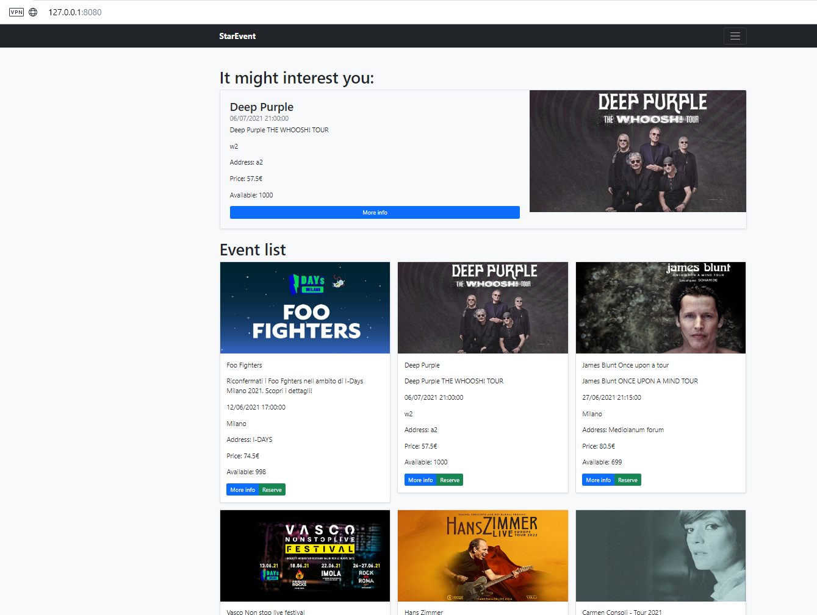Open More info for Deep Purple list card
Viewport: 817px width, 615px height.
point(420,480)
